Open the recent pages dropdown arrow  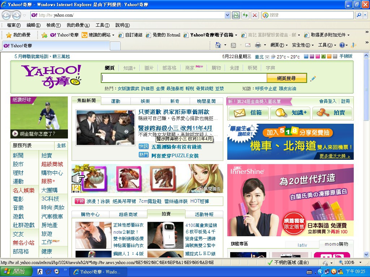(x=24, y=16)
